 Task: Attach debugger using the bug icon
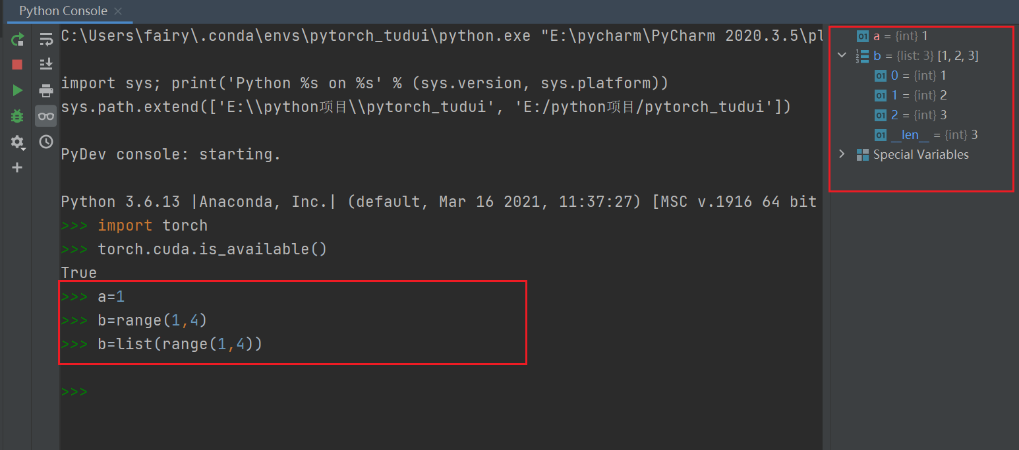(x=18, y=116)
